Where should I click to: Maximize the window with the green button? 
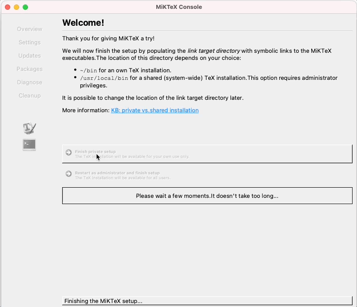(25, 7)
